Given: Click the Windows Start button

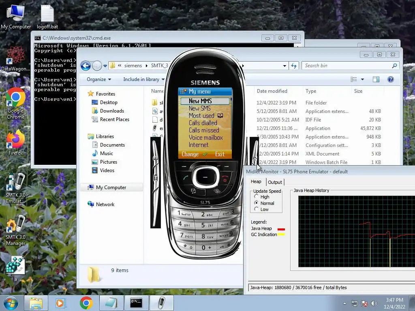Looking at the screenshot, I should [11, 303].
